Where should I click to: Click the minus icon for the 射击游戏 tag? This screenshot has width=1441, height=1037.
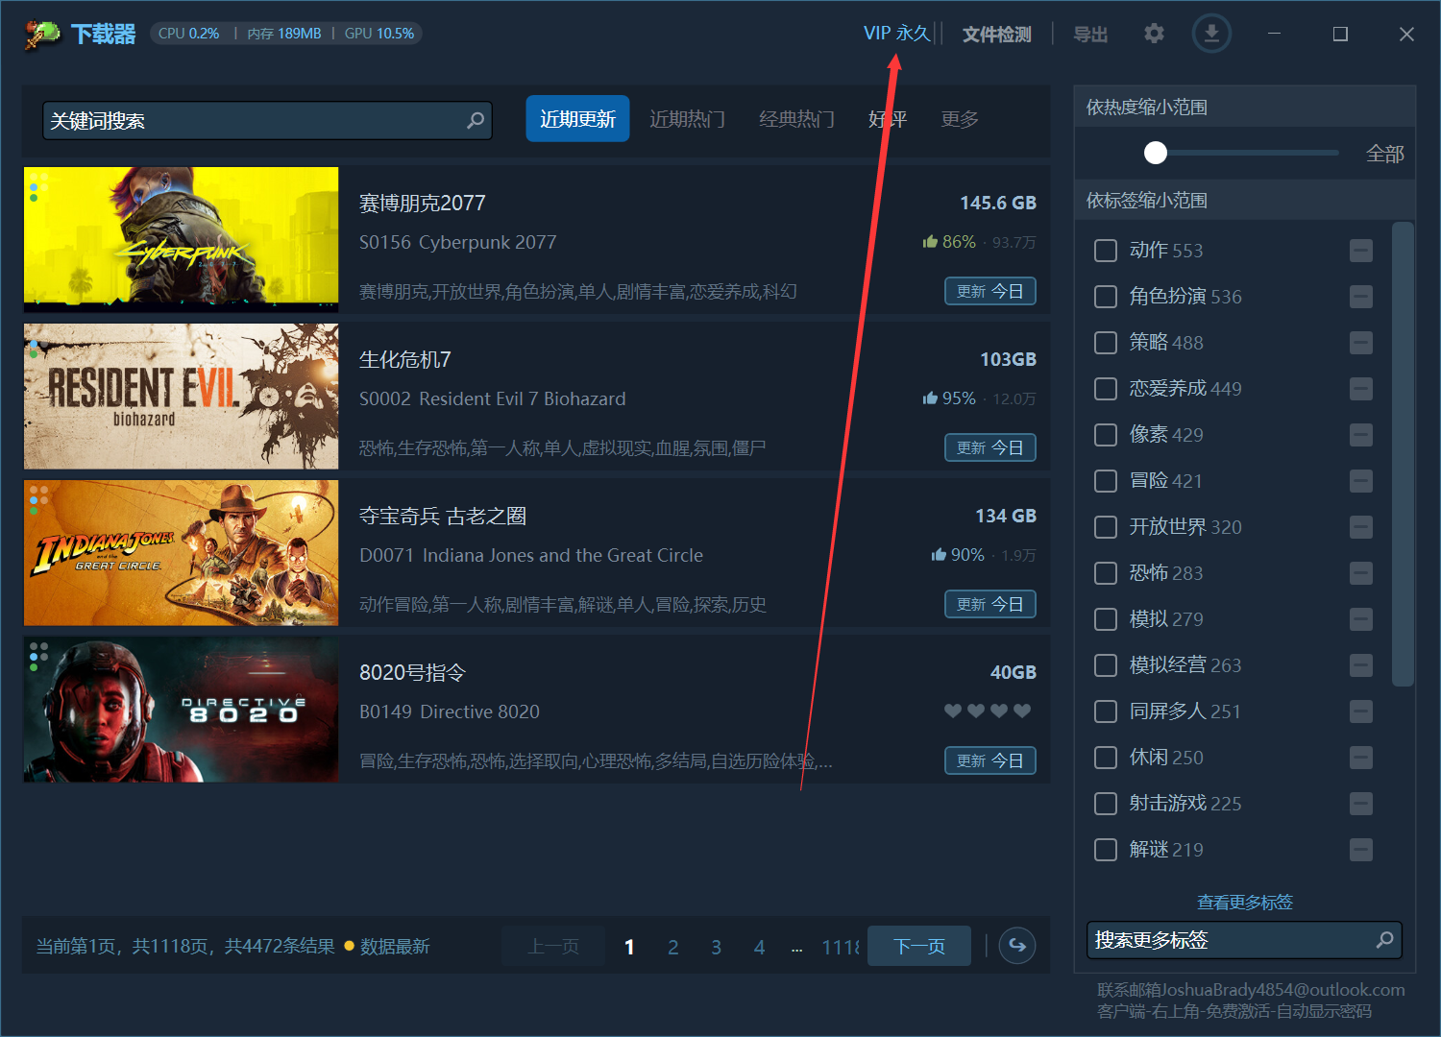pyautogui.click(x=1361, y=804)
